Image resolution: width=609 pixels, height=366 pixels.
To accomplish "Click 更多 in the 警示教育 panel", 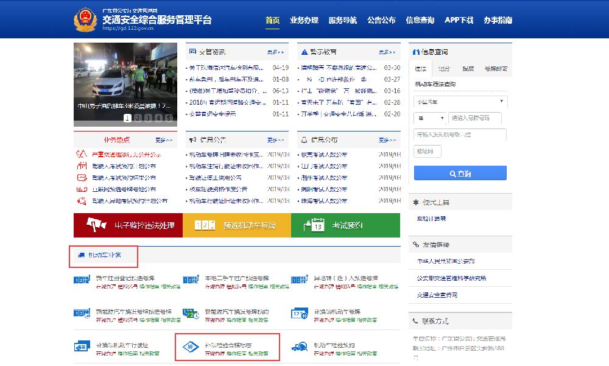I will (x=387, y=52).
